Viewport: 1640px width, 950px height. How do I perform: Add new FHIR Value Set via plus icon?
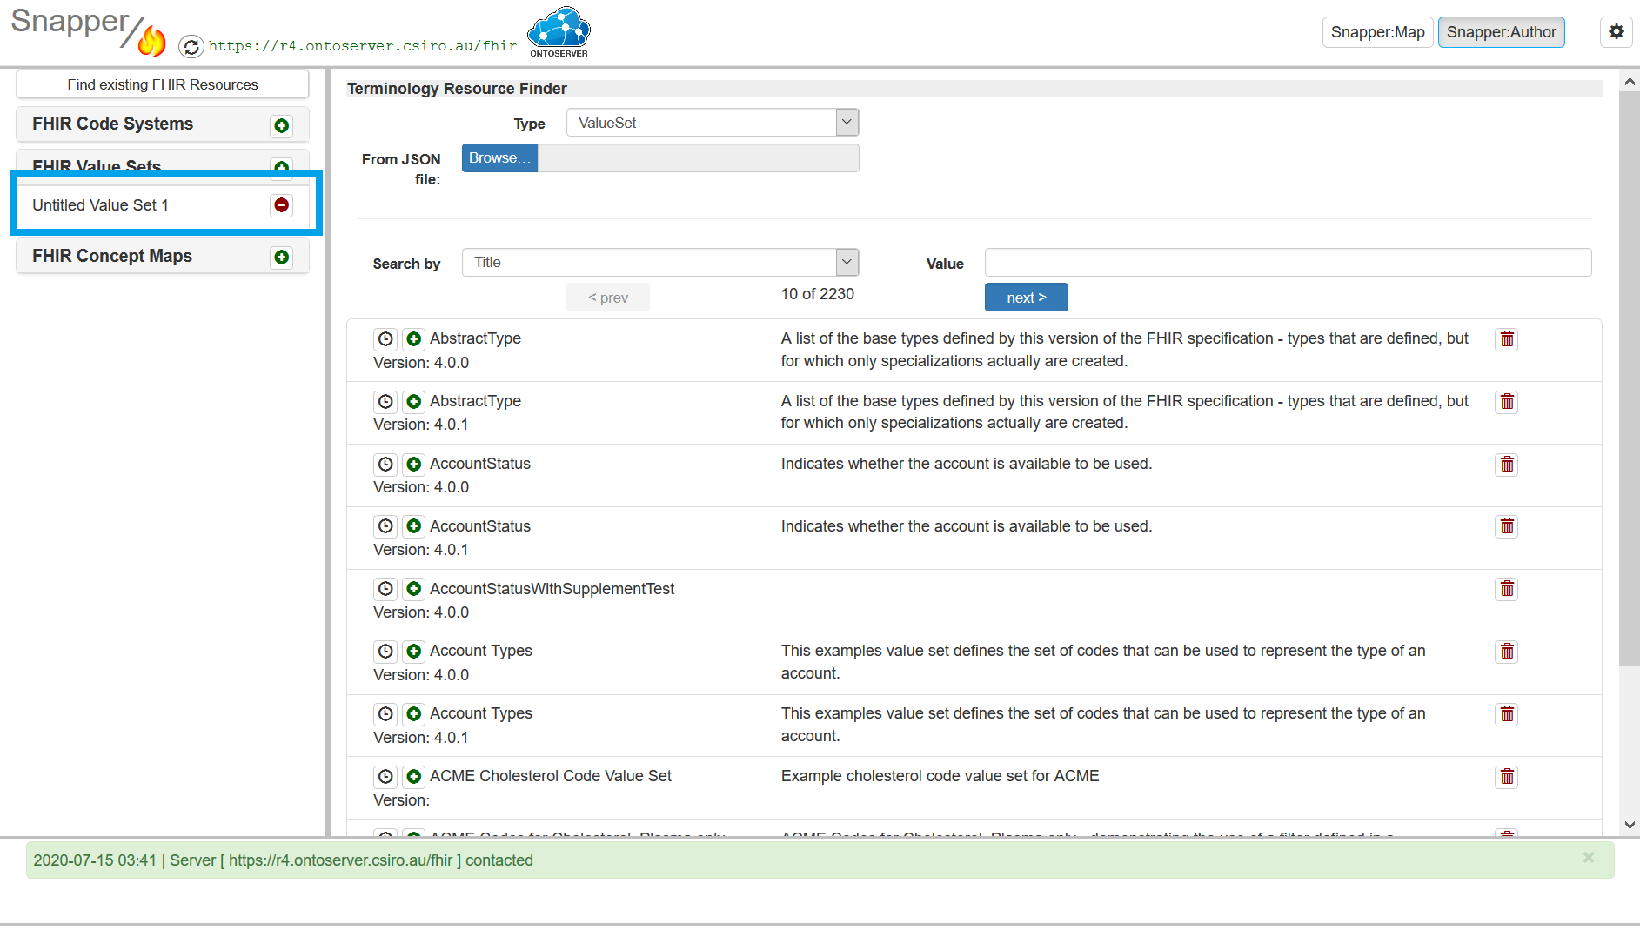(x=281, y=166)
